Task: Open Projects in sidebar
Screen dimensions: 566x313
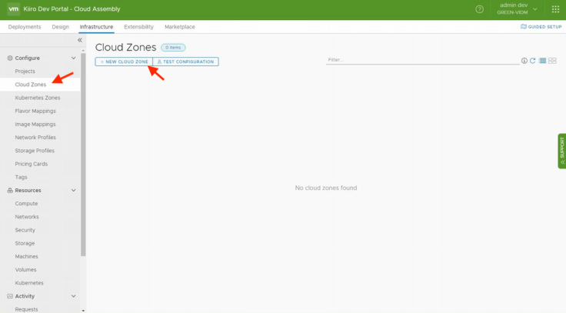Action: (25, 71)
